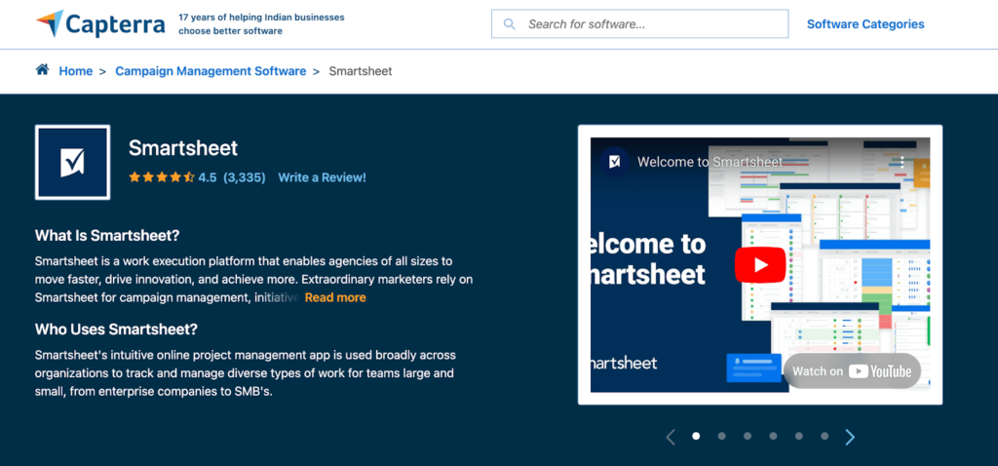This screenshot has height=466, width=998.
Task: Select the first carousel dot
Action: coord(696,436)
